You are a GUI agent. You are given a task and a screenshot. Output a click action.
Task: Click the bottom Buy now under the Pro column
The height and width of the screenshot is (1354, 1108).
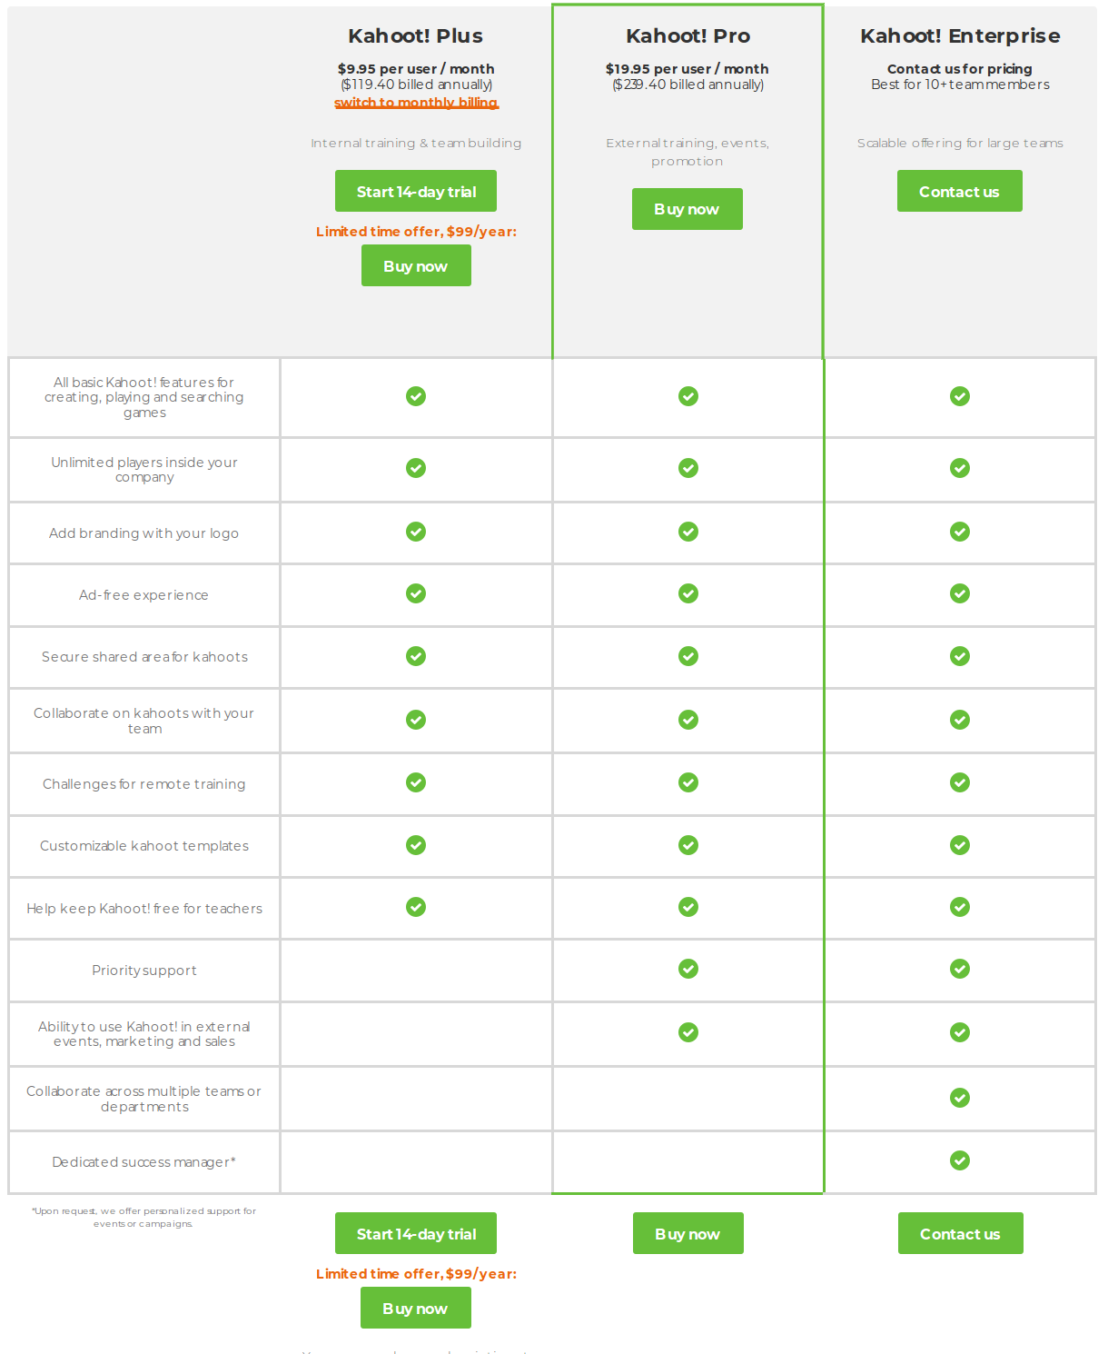click(688, 1234)
